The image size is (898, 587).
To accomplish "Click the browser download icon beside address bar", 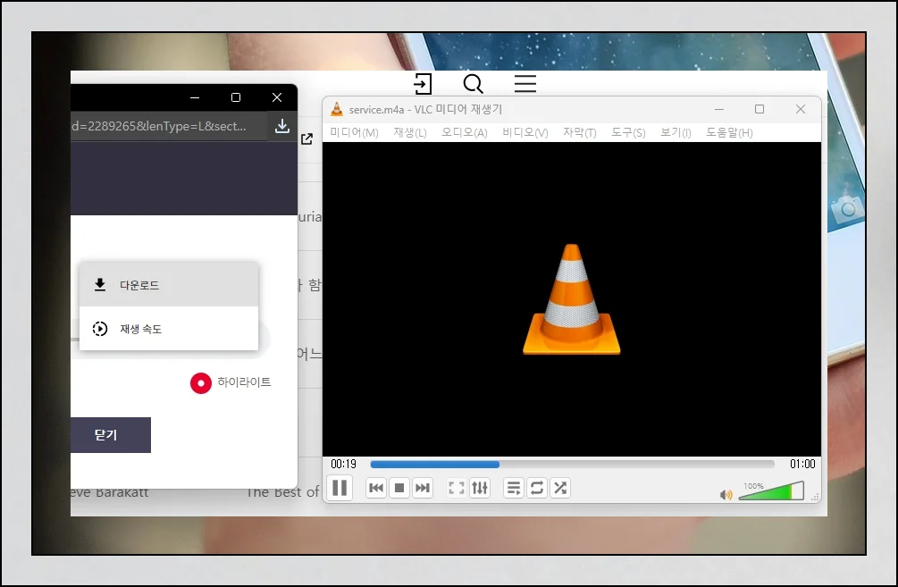I will tap(282, 126).
